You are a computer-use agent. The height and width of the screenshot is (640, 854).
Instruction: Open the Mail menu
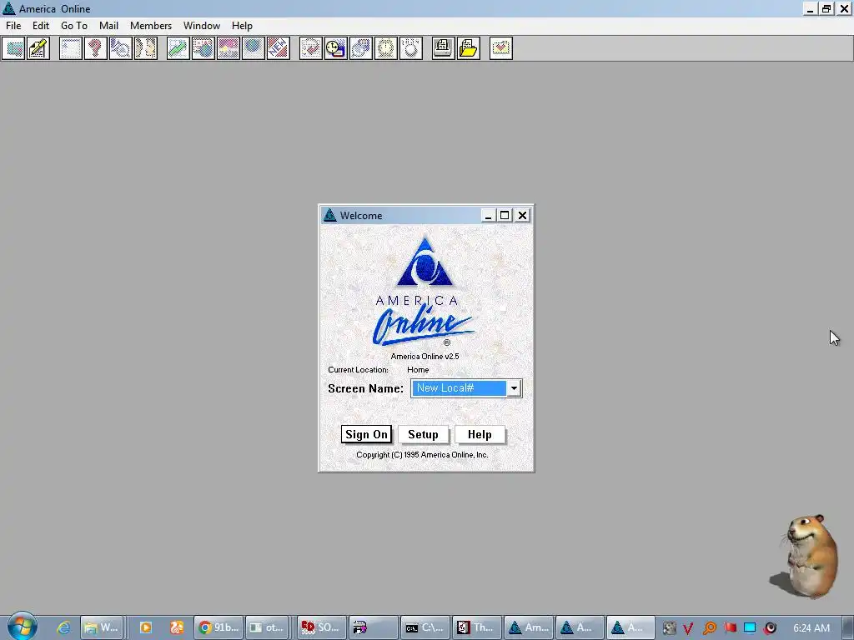(x=109, y=26)
